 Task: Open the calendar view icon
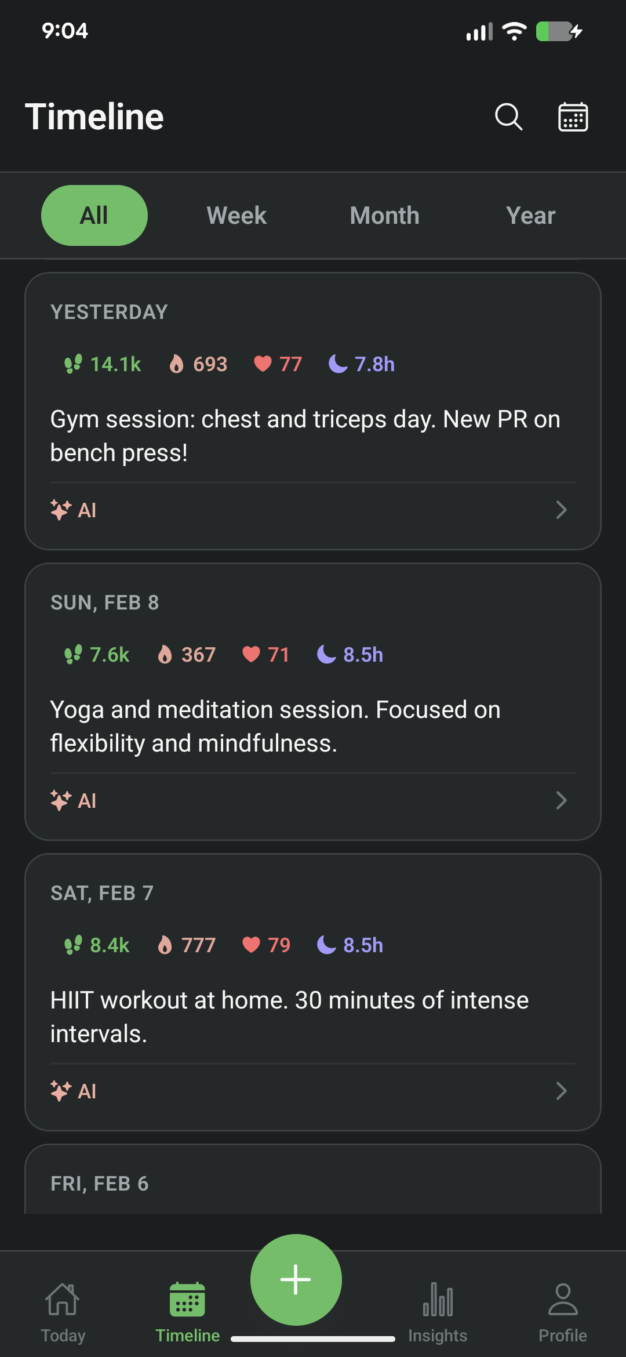click(x=573, y=117)
